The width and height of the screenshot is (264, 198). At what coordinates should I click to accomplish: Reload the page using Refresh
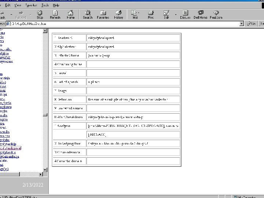coord(55,15)
